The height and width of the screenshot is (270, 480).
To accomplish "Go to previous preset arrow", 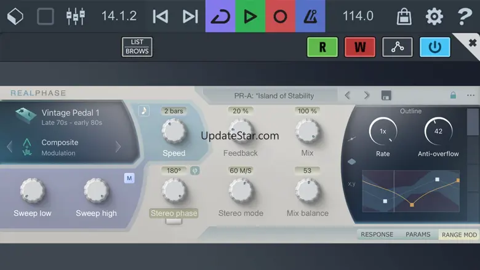I will tap(347, 95).
